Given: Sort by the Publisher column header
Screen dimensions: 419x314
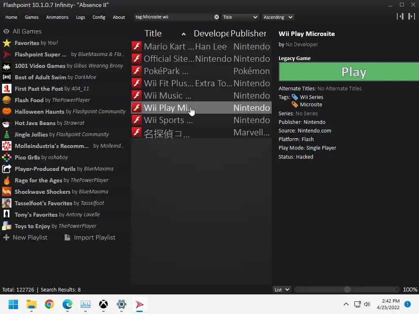Looking at the screenshot, I should pyautogui.click(x=248, y=34).
